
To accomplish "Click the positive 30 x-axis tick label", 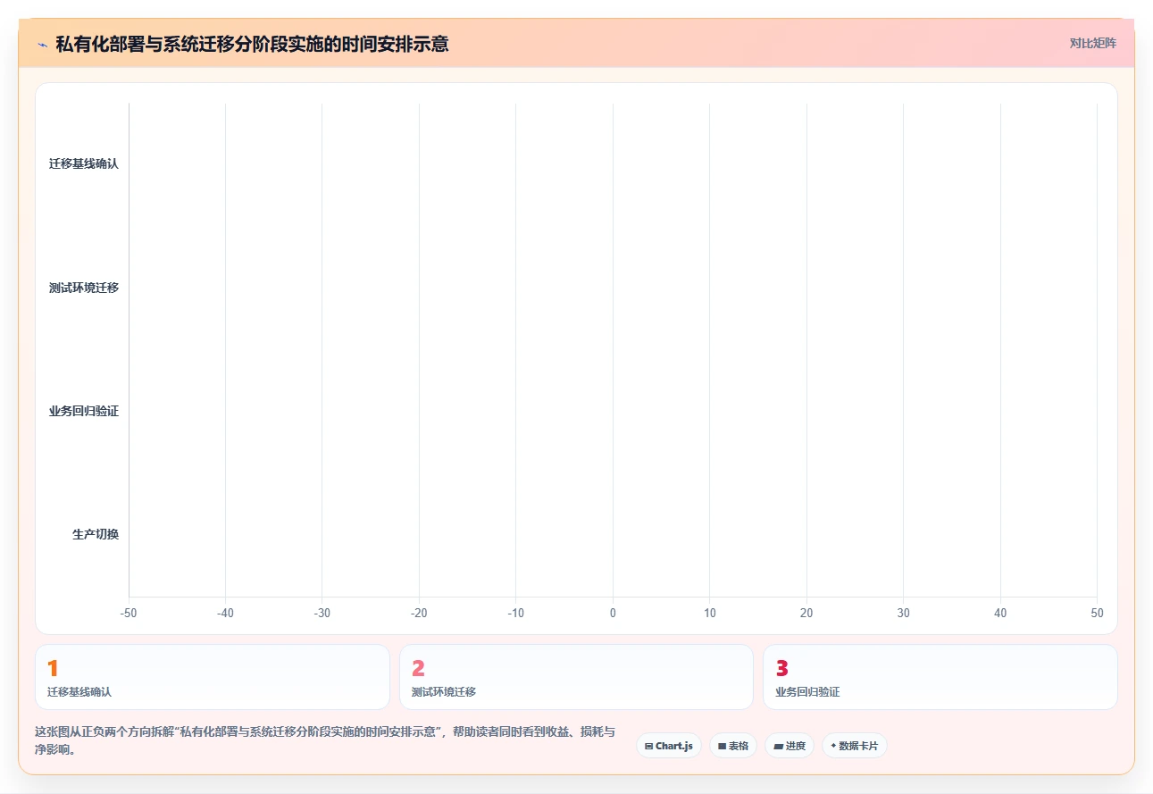I will [904, 614].
